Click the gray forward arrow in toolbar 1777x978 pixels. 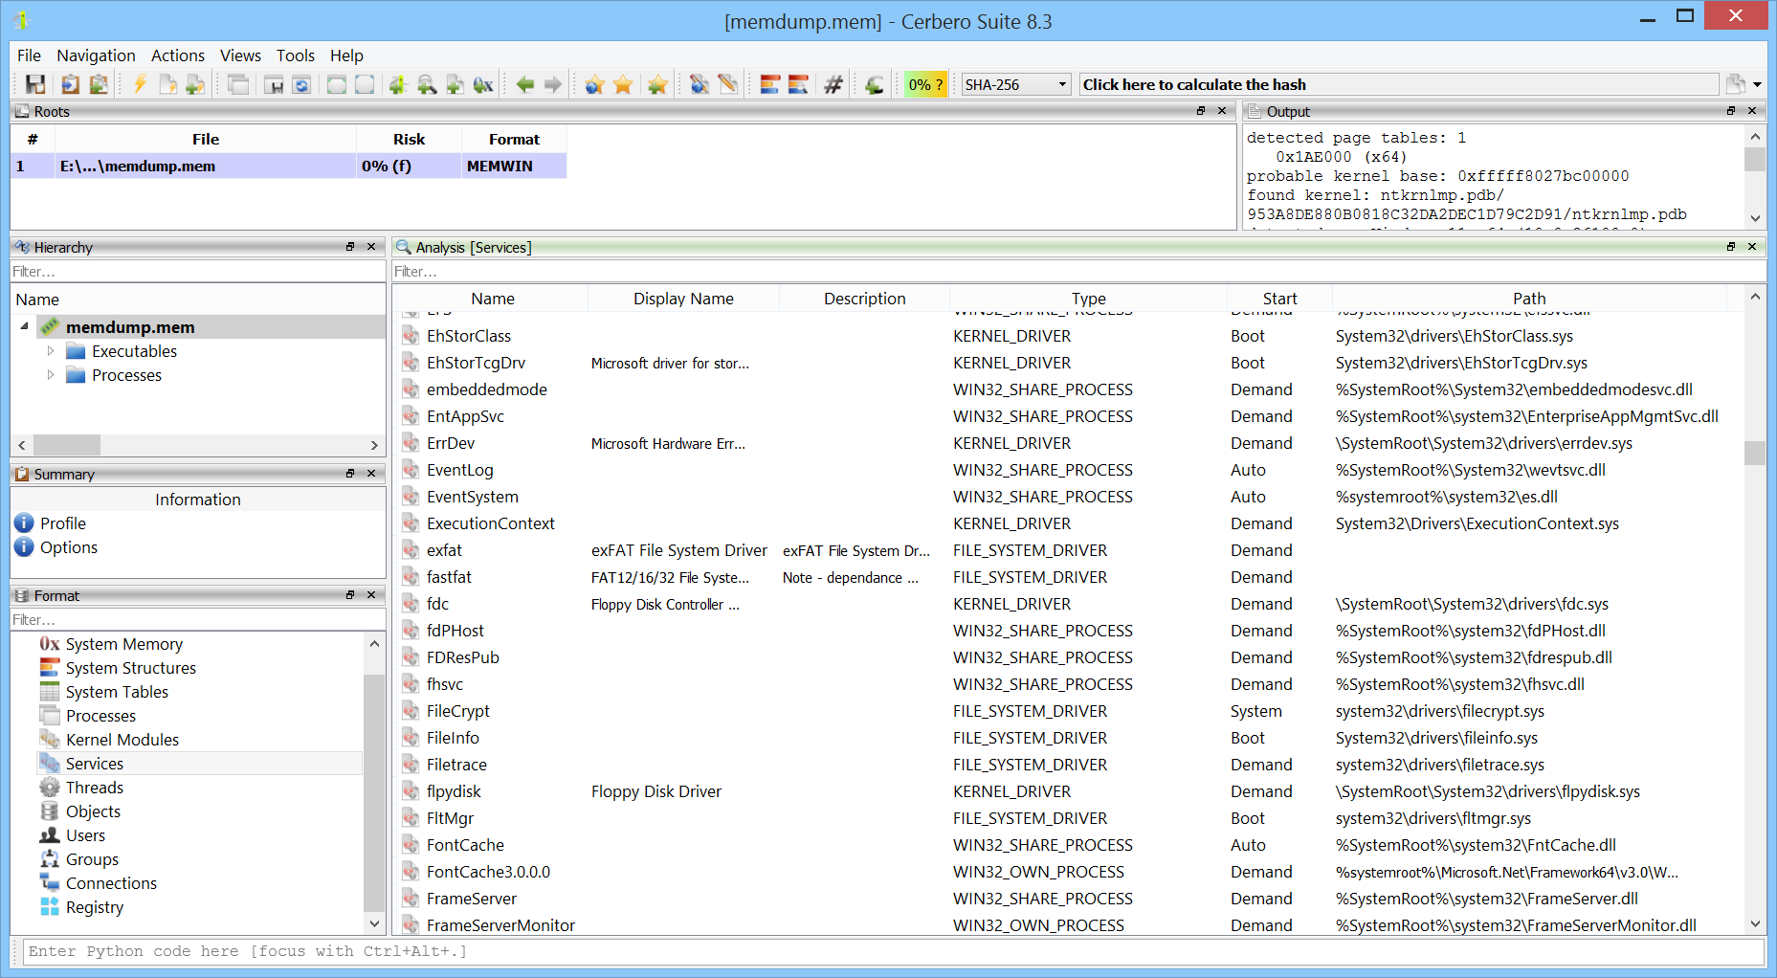(553, 84)
